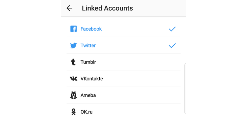This screenshot has width=250, height=122.
Task: Toggle the Twitter linked checkmark
Action: coord(172,45)
